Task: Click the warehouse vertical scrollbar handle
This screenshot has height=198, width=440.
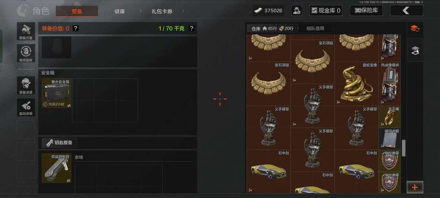Action: coord(404,148)
